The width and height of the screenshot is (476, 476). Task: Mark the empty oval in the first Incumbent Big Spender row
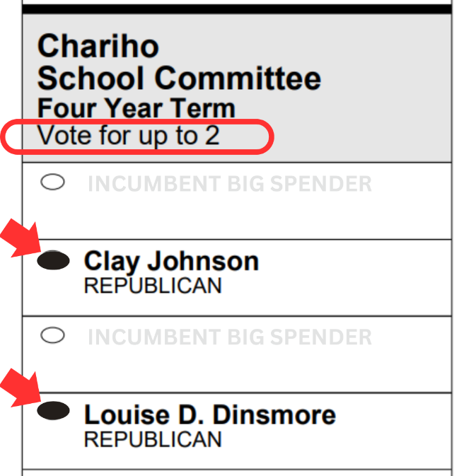point(53,182)
